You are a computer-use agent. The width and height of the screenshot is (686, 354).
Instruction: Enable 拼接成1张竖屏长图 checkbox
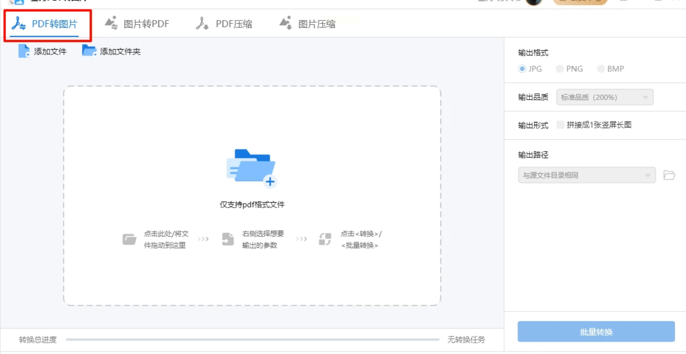click(x=560, y=125)
